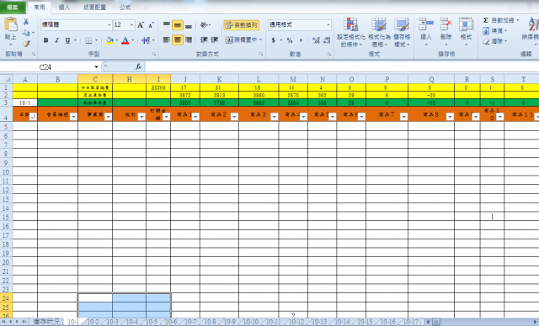Screen dimensions: 539x326
Task: Toggle Bold formatting
Action: coord(45,40)
